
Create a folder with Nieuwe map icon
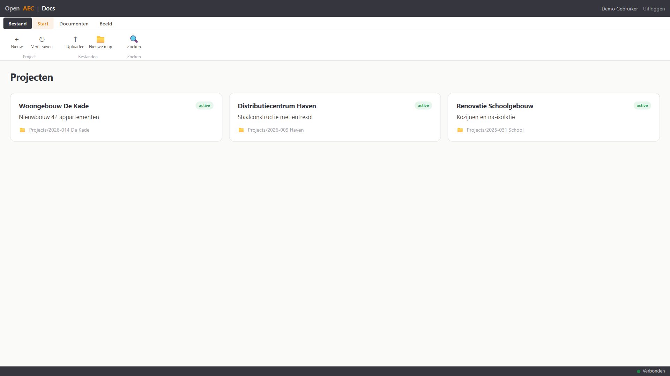[x=100, y=39]
